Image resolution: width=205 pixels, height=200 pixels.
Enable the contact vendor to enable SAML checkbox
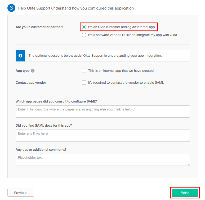tap(84, 83)
